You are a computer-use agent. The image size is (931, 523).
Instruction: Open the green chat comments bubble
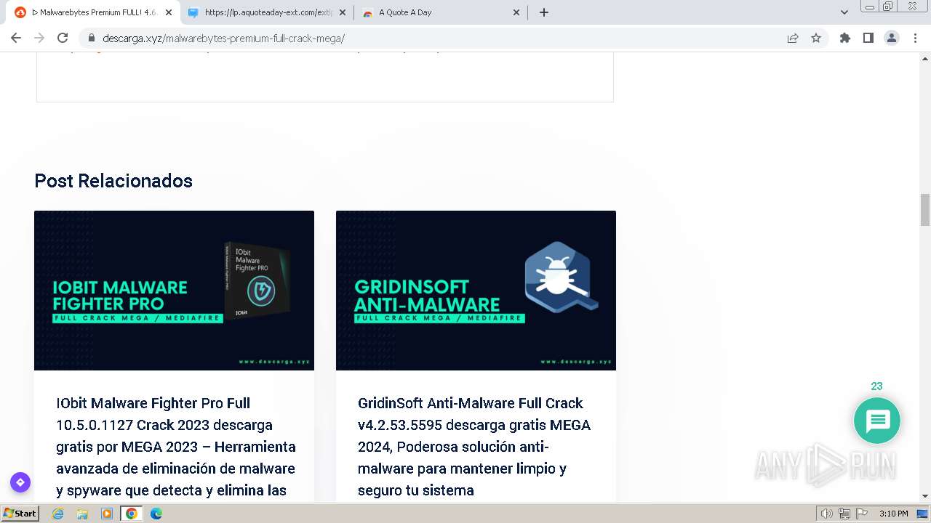pyautogui.click(x=876, y=421)
